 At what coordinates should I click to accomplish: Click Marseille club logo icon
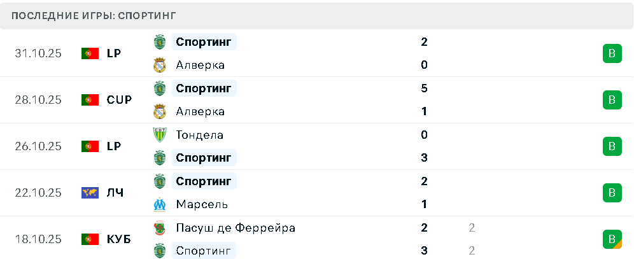[x=160, y=204]
